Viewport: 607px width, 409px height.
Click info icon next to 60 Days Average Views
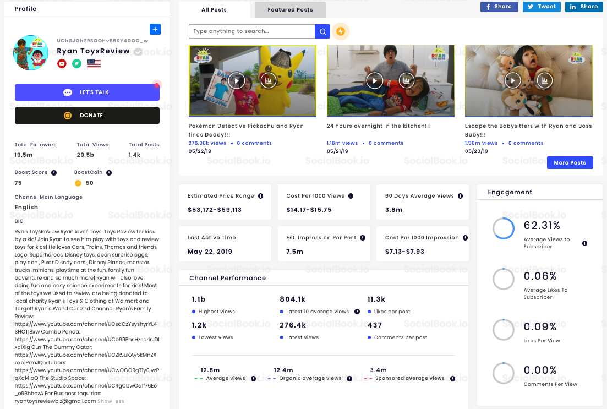pos(460,196)
